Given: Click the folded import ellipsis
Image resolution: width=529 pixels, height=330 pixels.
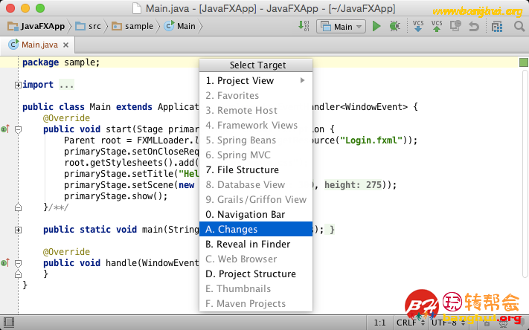Looking at the screenshot, I should tap(66, 85).
